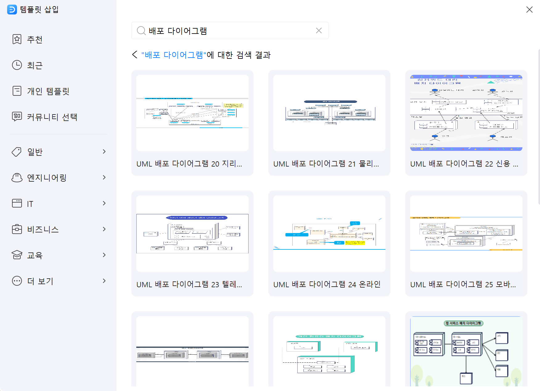The width and height of the screenshot is (540, 391).
Task: Open the 커뮤니티 선택 chat icon
Action: coord(17,117)
